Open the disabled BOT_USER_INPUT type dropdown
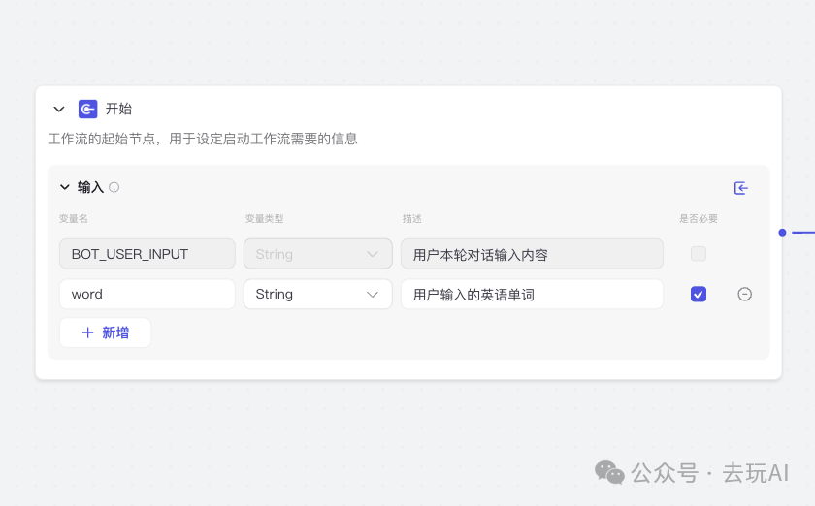 coord(317,254)
